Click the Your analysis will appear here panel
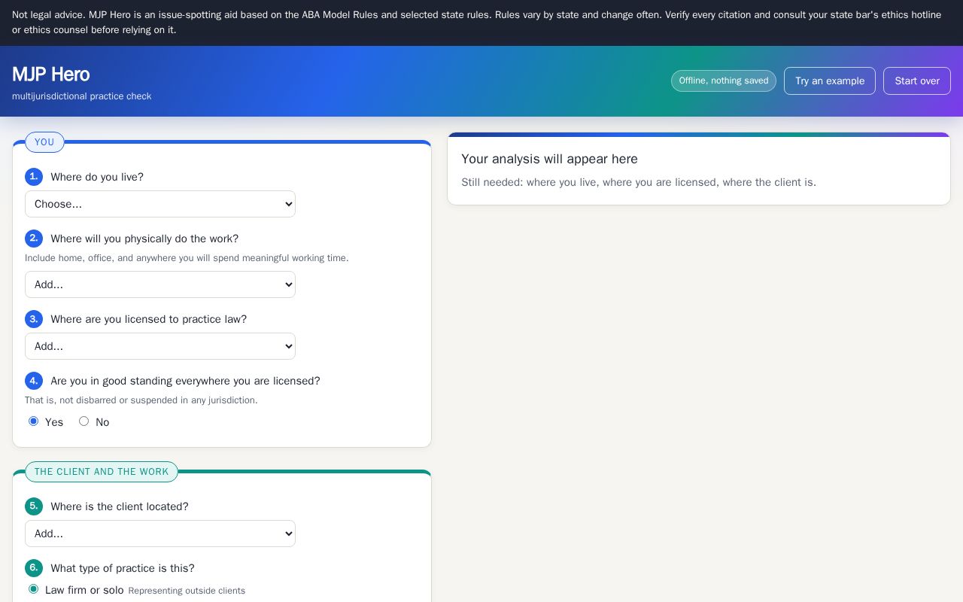The image size is (963, 602). (x=699, y=169)
